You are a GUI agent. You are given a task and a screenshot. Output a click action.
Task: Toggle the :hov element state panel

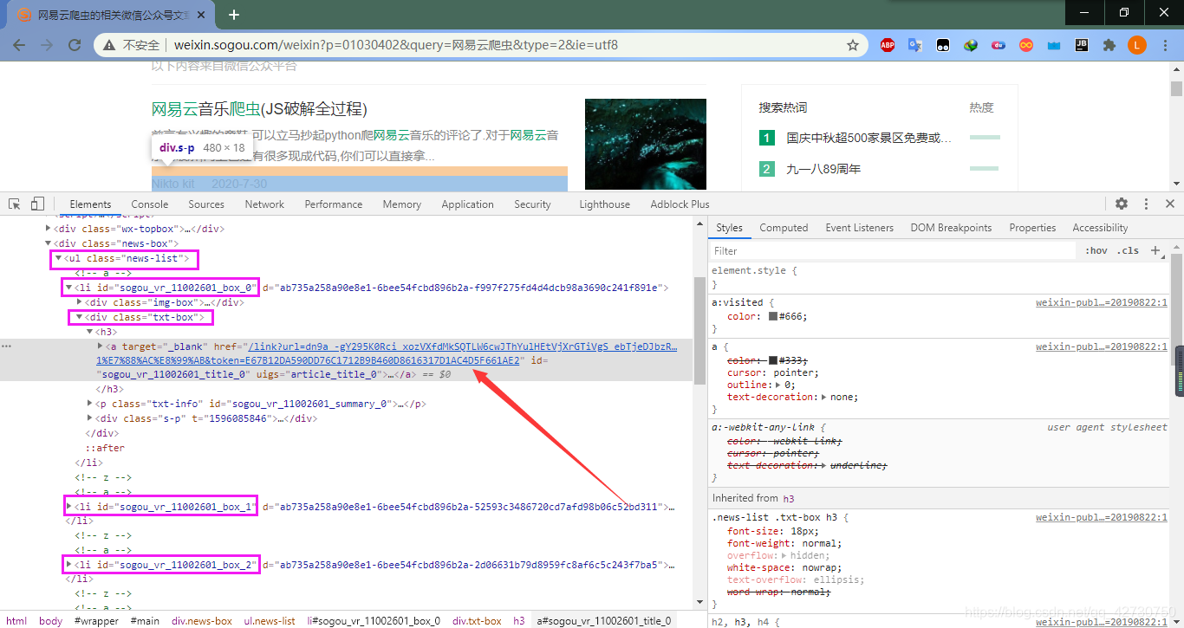(1096, 251)
